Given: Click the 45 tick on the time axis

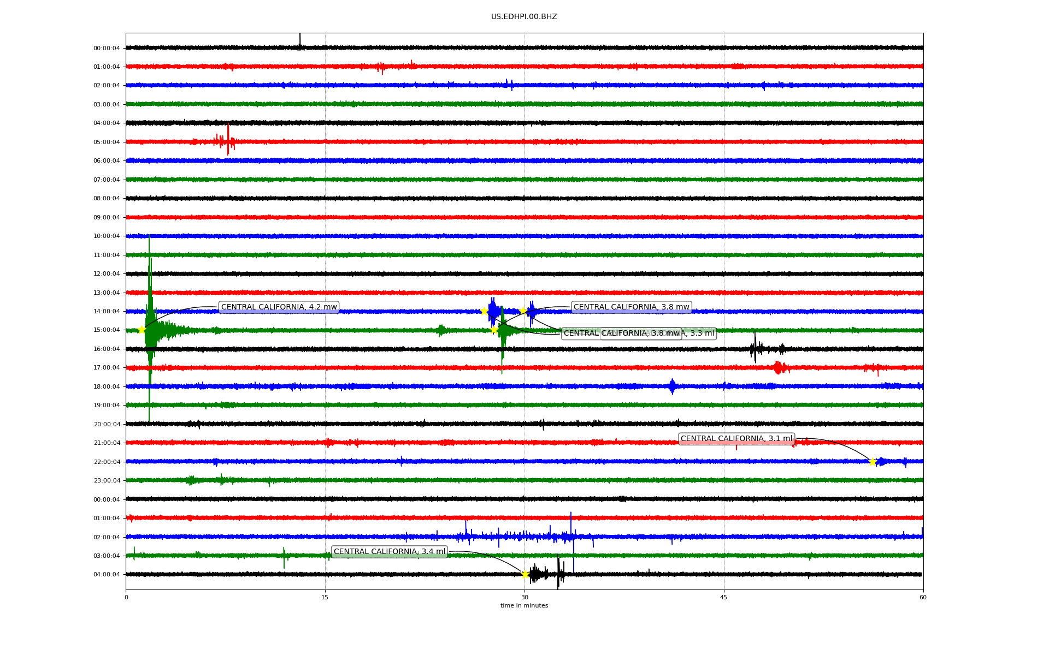Looking at the screenshot, I should click(723, 597).
